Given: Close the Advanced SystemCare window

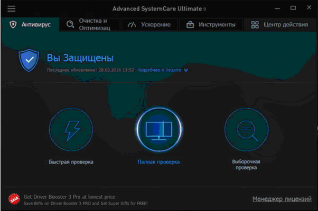Looking at the screenshot, I should pos(309,7).
